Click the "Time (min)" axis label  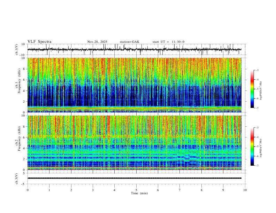(x=139, y=193)
